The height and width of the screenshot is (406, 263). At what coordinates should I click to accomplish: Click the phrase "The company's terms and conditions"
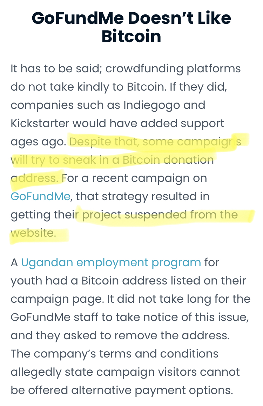coord(115,354)
